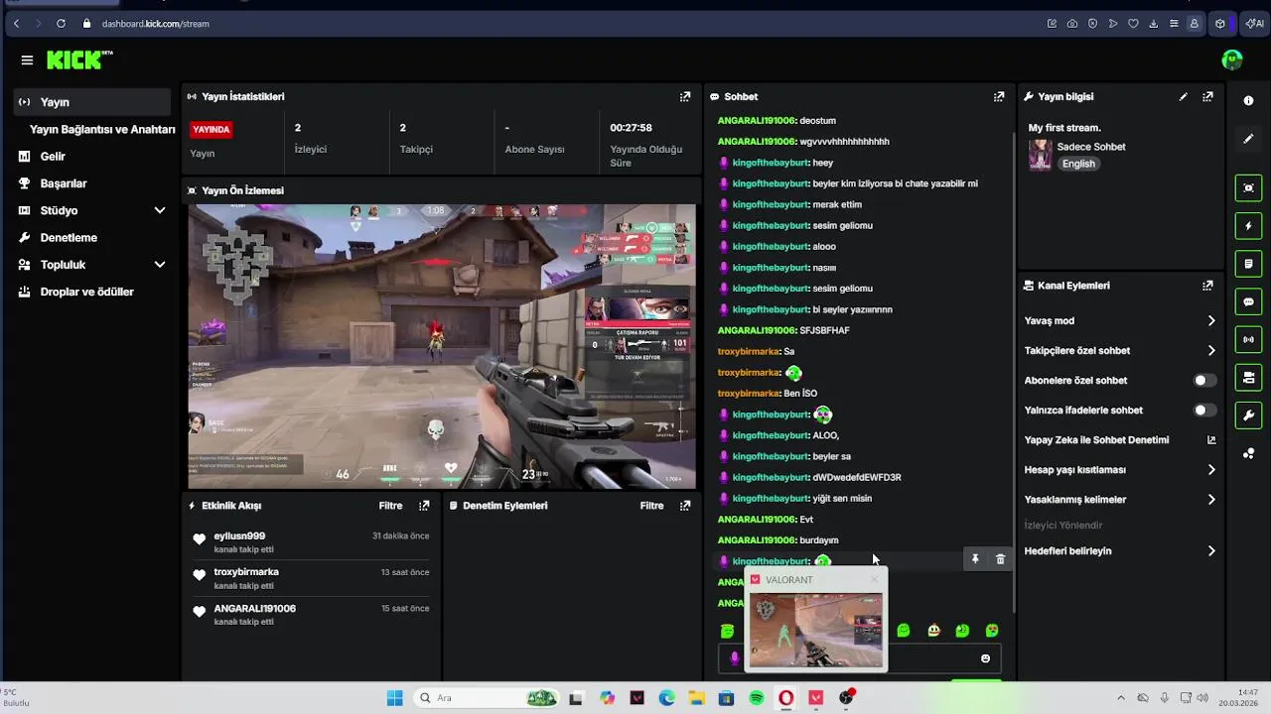Click the Opera browser taskbar icon
1271x714 pixels.
pyautogui.click(x=786, y=698)
